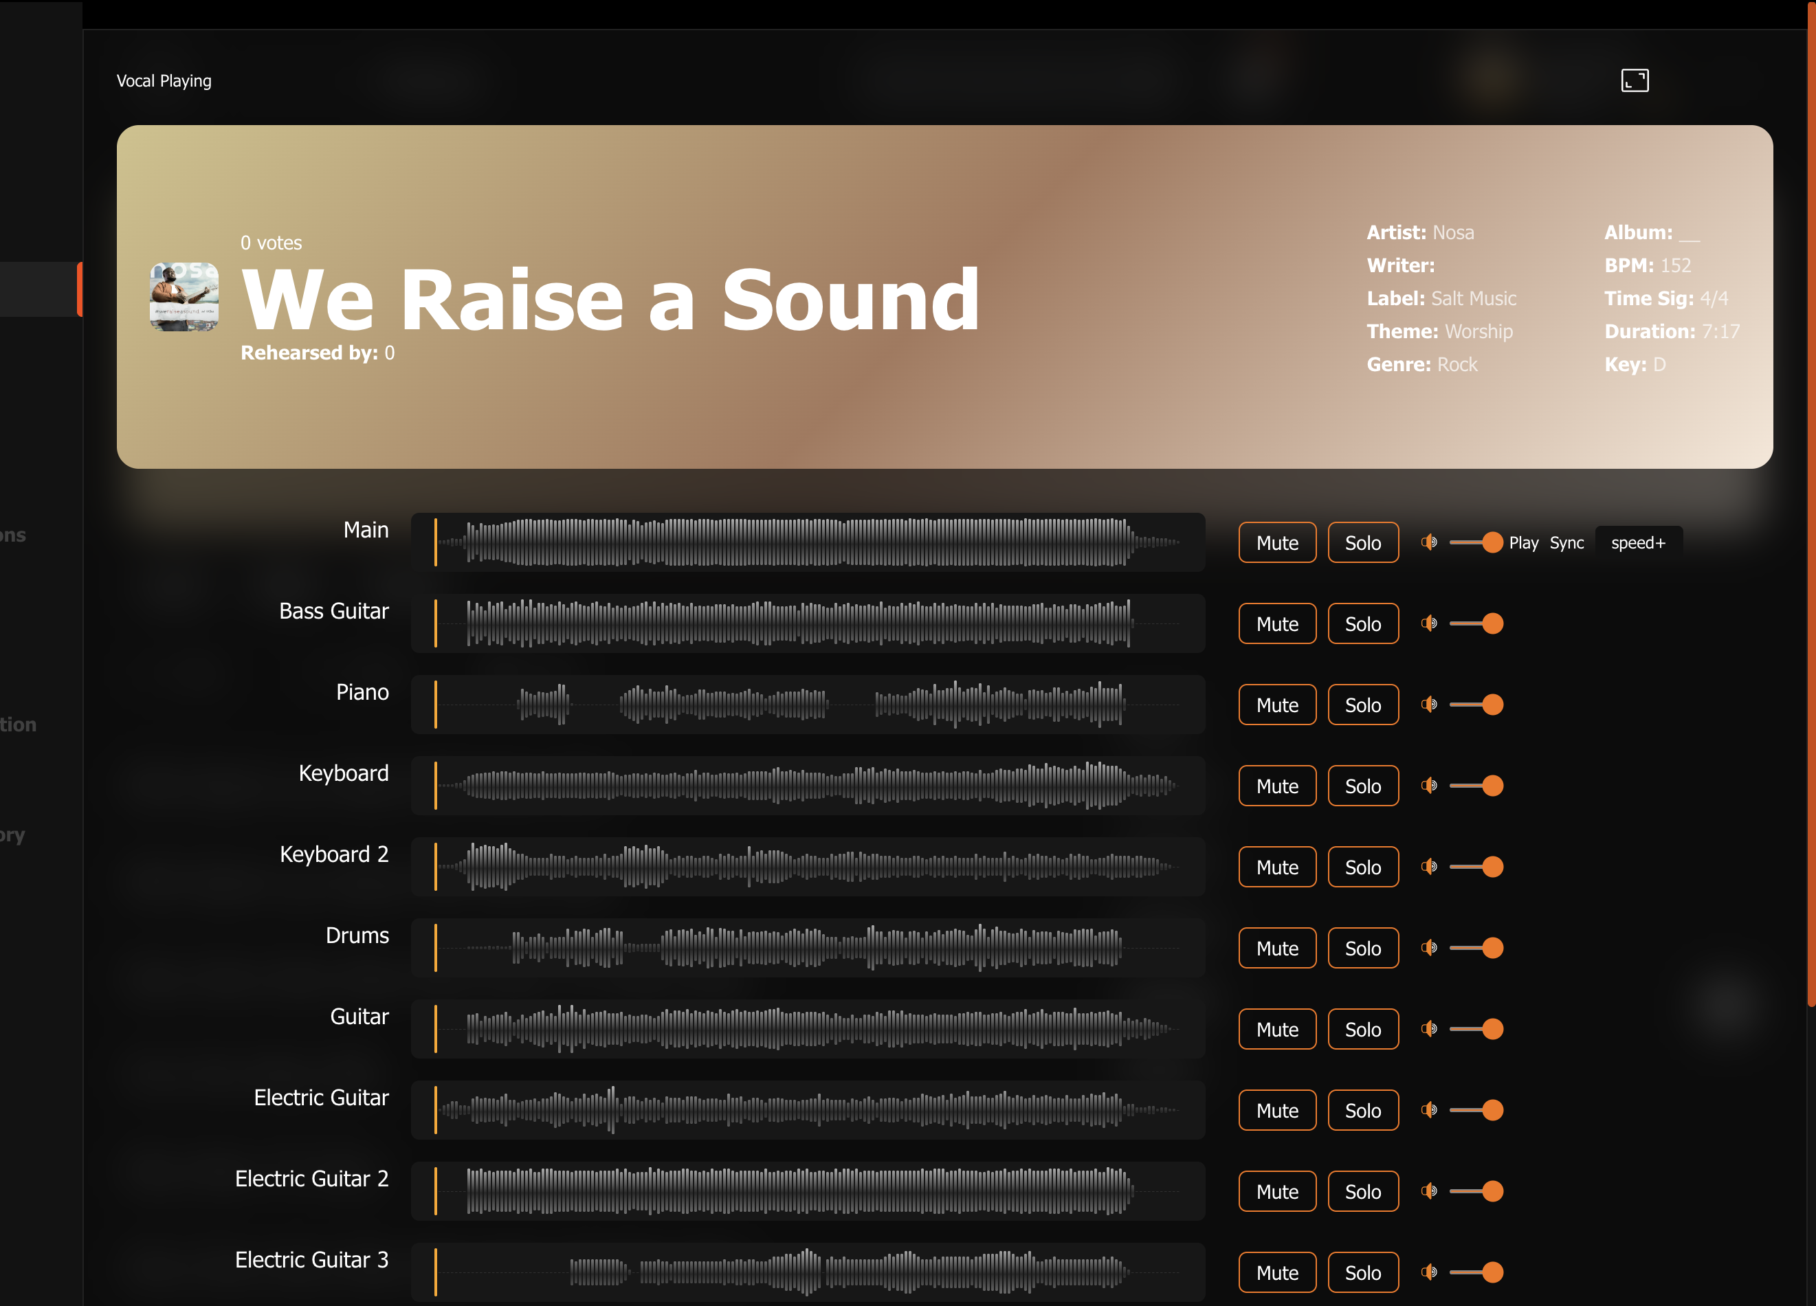Click the Electric Guitar 3 speaker icon
Viewport: 1816px width, 1306px height.
pyautogui.click(x=1429, y=1272)
